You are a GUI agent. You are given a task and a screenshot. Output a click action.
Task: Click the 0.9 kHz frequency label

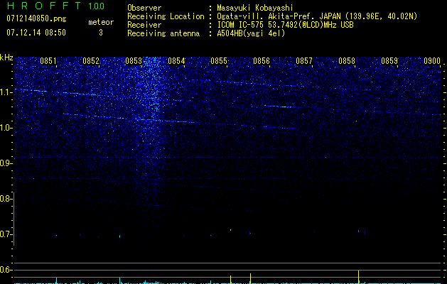click(6, 163)
